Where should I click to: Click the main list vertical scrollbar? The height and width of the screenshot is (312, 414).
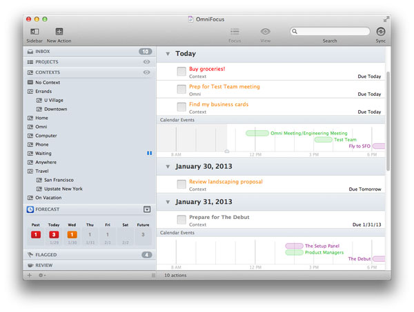(x=388, y=121)
